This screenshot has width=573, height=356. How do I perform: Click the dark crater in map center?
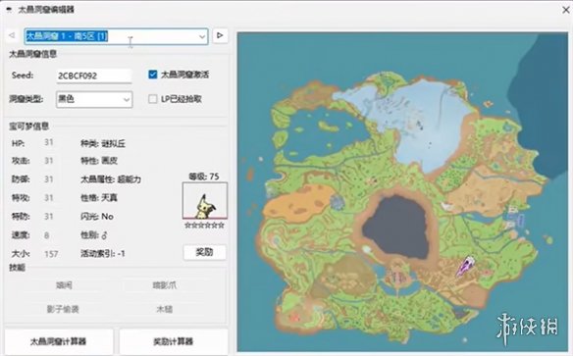click(396, 228)
